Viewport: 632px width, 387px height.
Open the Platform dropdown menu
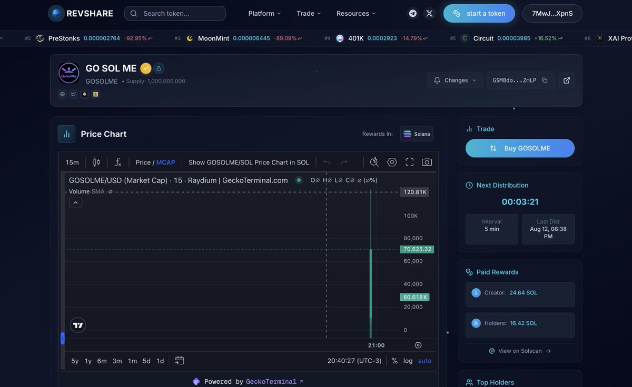tap(265, 13)
